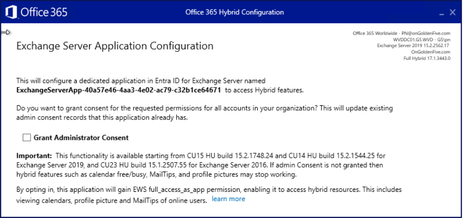Click the Office 365 wordmark text
463x218 pixels.
44,12
